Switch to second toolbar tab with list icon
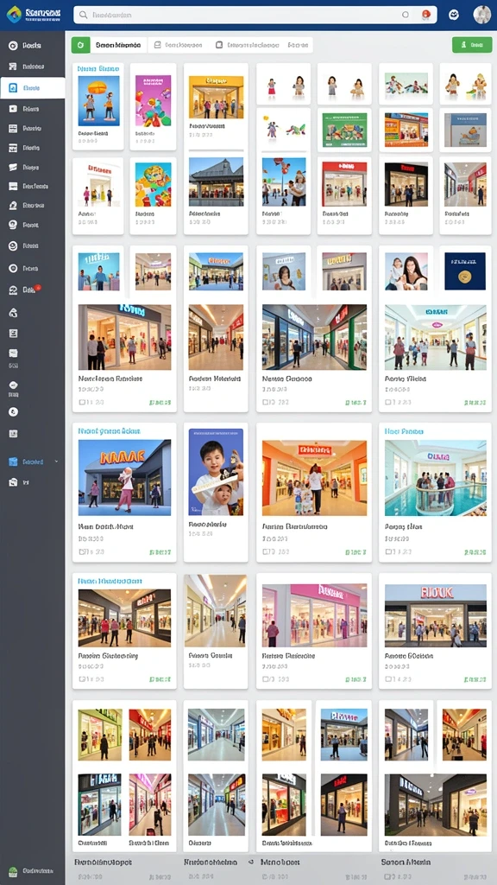Screen dimensions: 497x885 [178, 45]
